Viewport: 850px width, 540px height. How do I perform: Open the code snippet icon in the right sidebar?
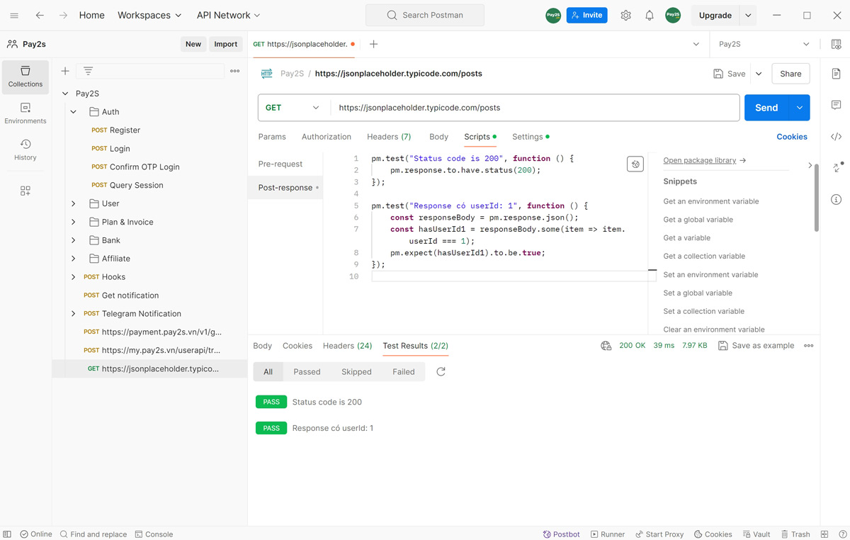(837, 137)
